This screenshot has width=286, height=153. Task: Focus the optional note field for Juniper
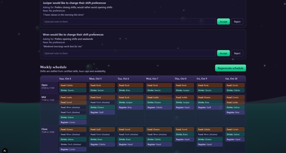(x=129, y=22)
